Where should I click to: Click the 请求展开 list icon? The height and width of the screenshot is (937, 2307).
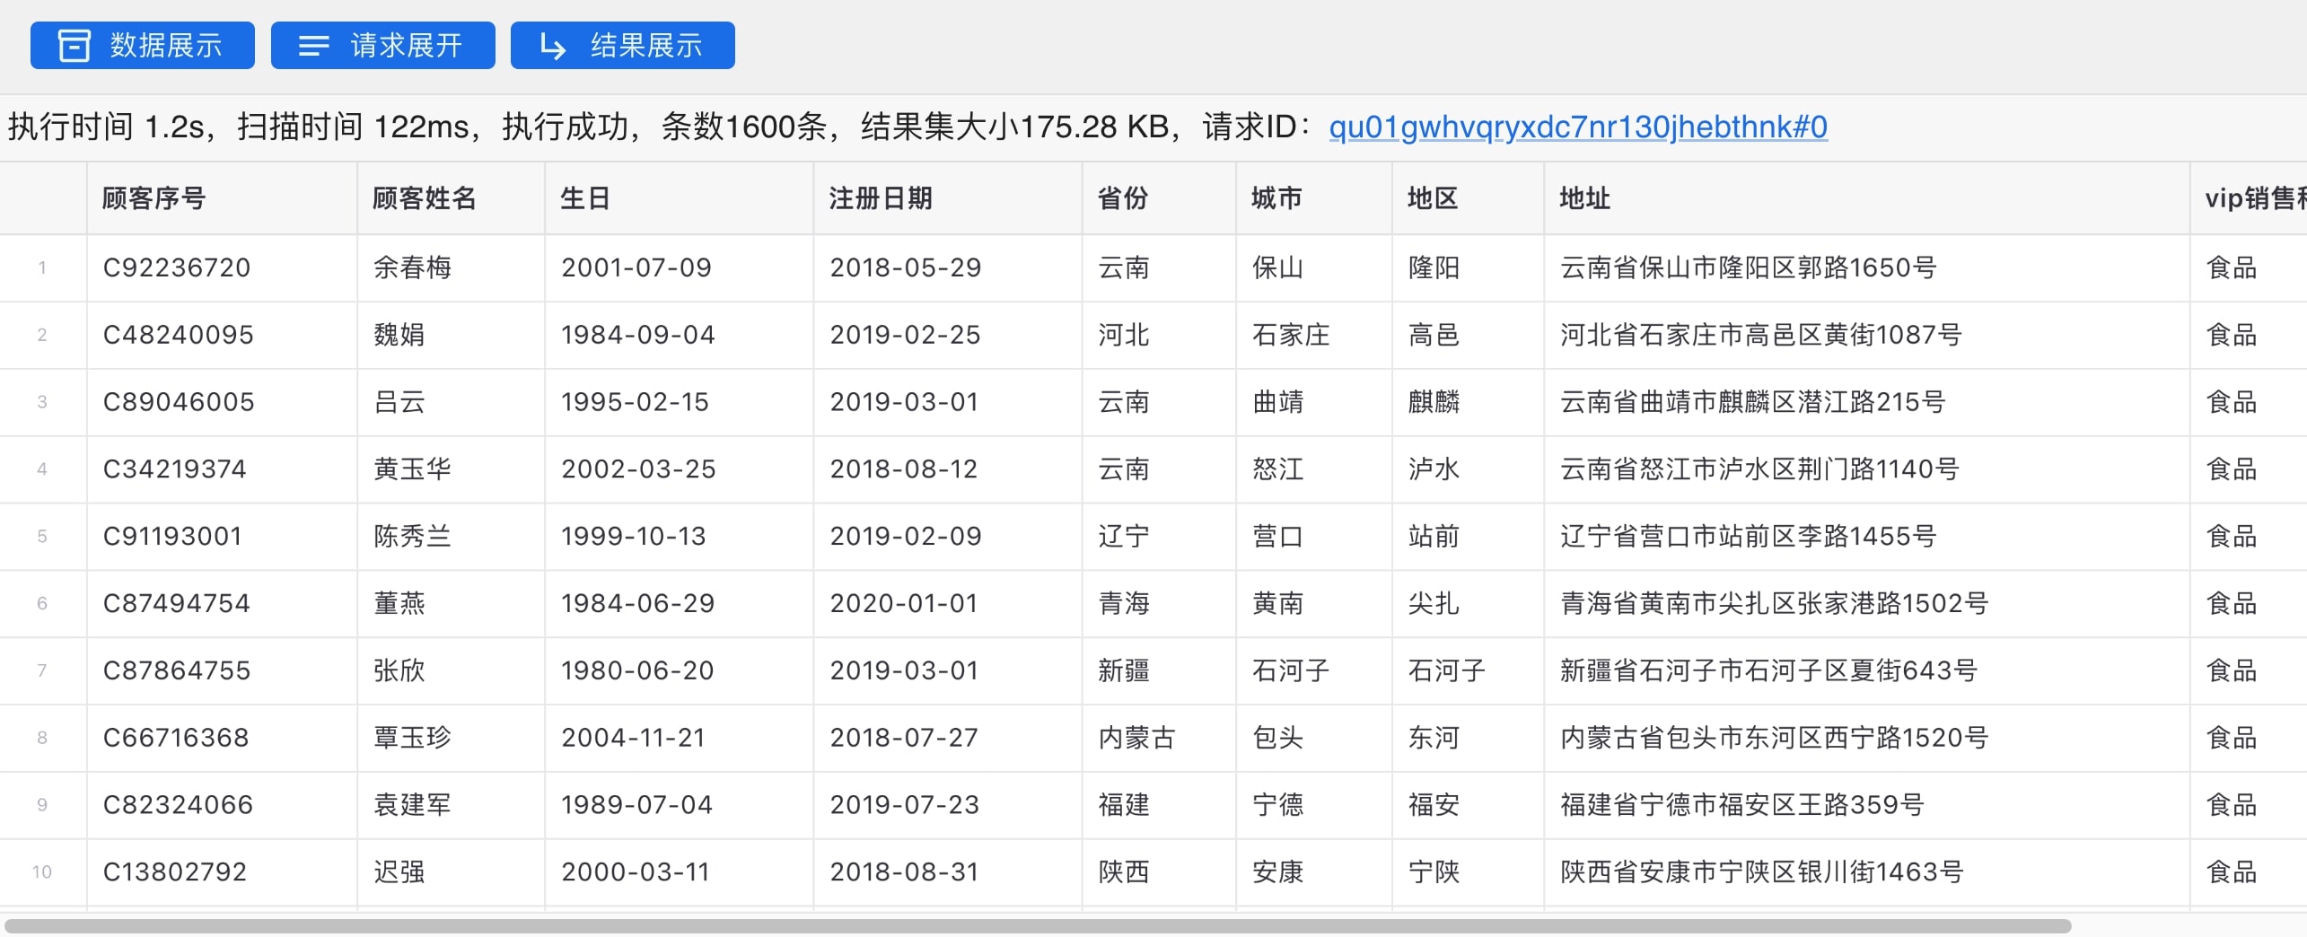click(312, 45)
